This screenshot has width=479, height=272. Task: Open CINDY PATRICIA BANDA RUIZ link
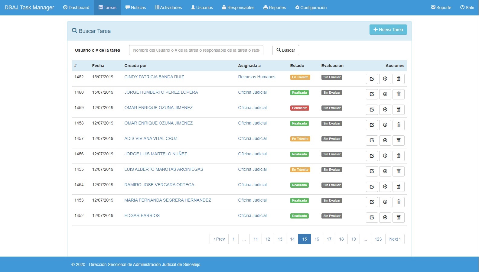(154, 77)
